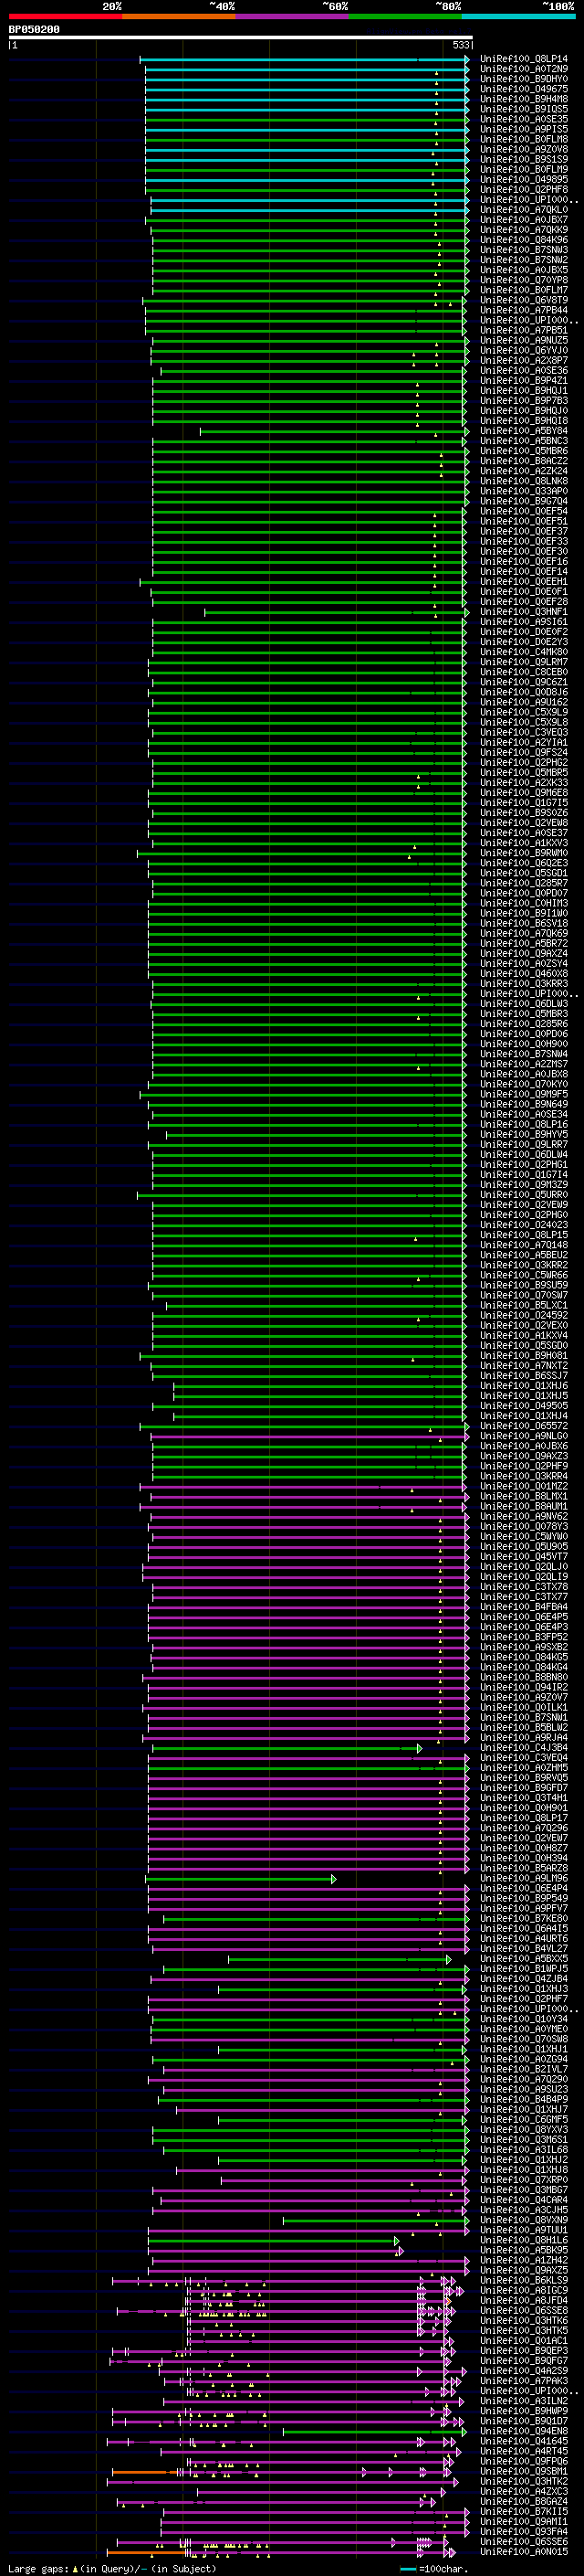Screen dimensions: 584x2576
Task: Select hit label UniRef100_A9NLG0
Action: click(x=524, y=1437)
